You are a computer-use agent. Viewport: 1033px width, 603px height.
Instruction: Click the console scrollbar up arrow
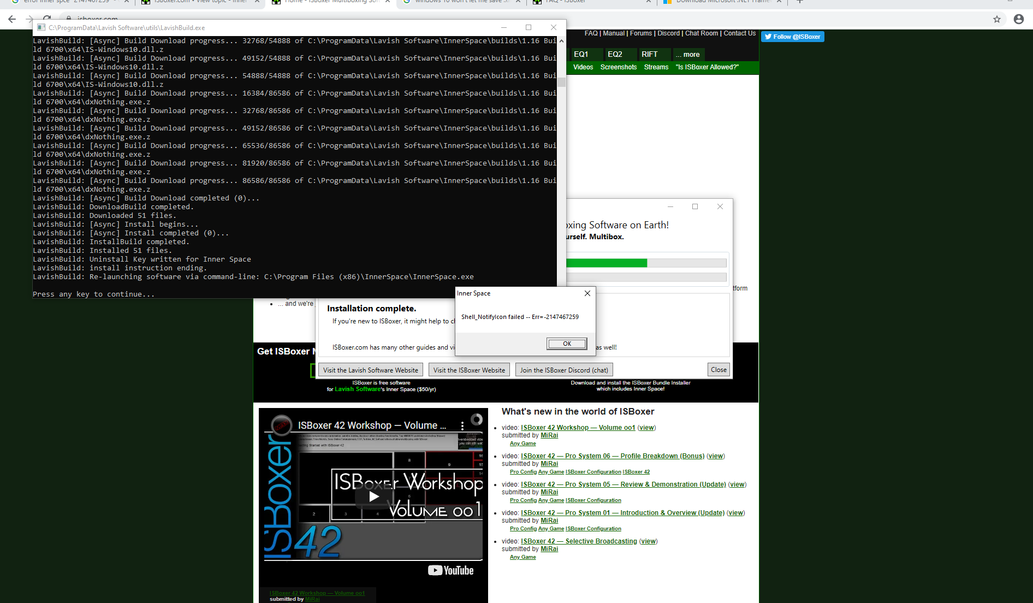(562, 40)
